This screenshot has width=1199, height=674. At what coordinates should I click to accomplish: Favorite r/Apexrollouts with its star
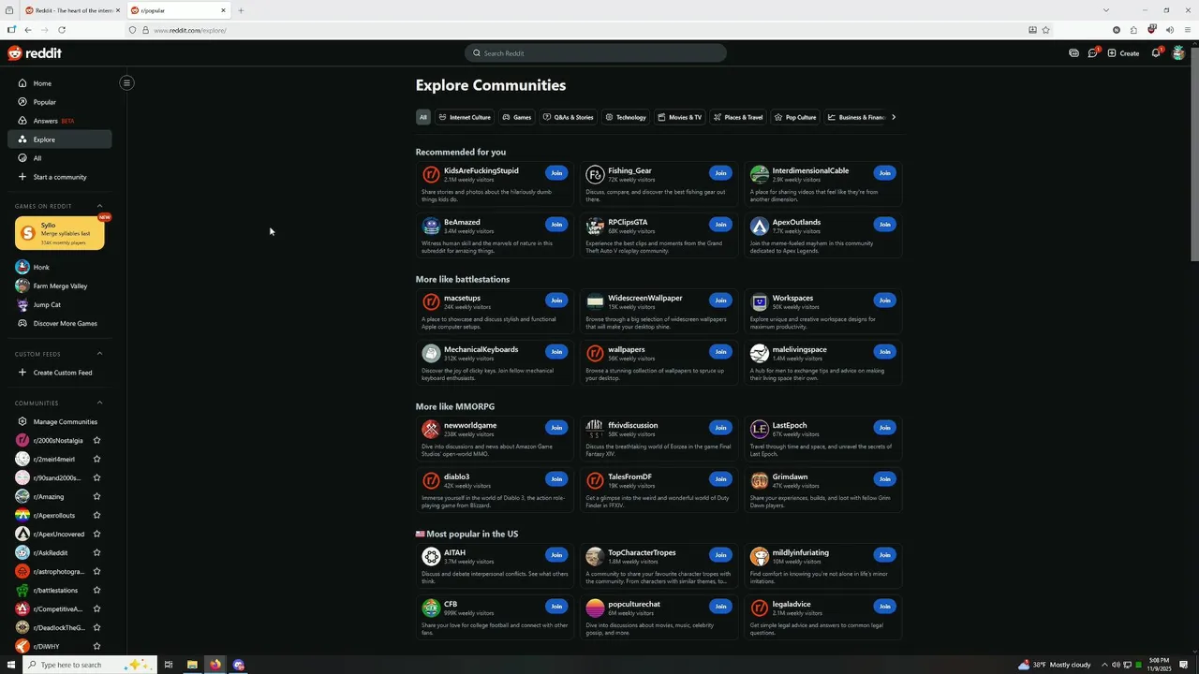96,515
